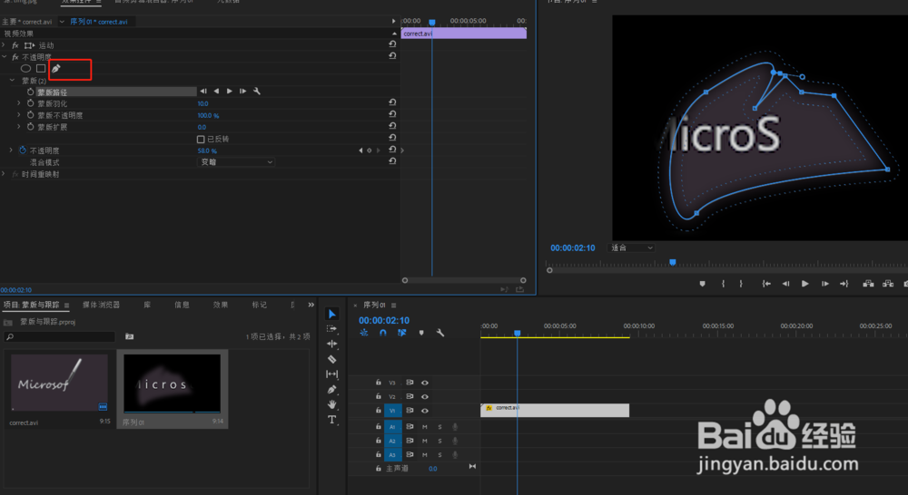The height and width of the screenshot is (495, 908).
Task: Open the 混合模式 变暗 dropdown
Action: 236,162
